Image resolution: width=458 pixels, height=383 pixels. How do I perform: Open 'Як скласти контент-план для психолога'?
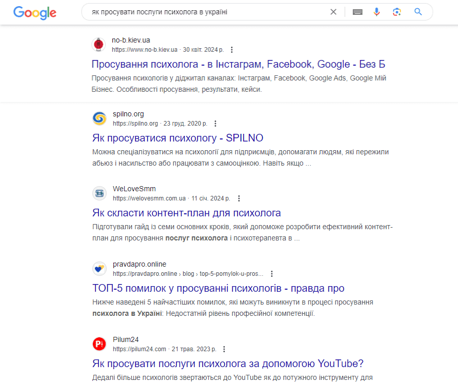click(x=186, y=213)
